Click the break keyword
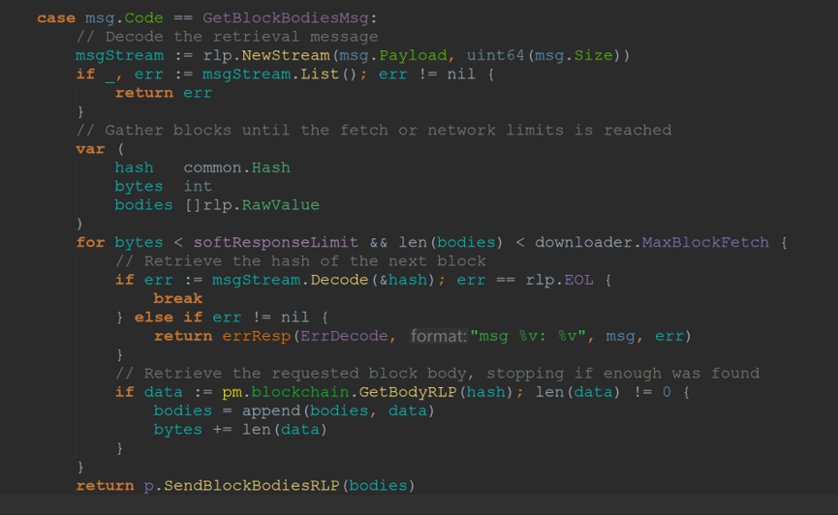 click(178, 298)
